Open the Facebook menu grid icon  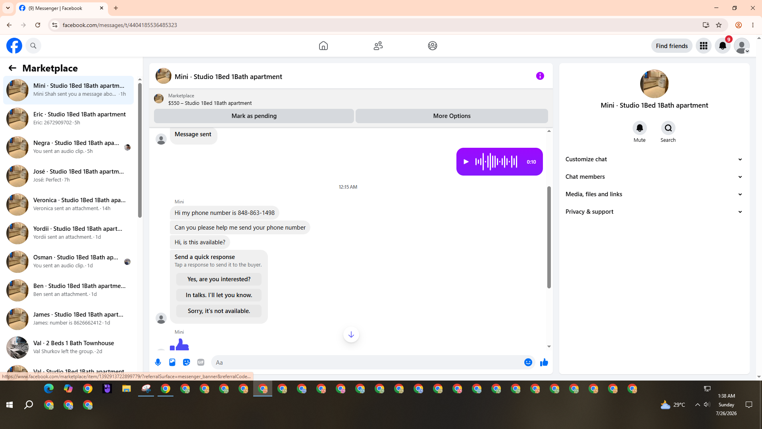704,46
